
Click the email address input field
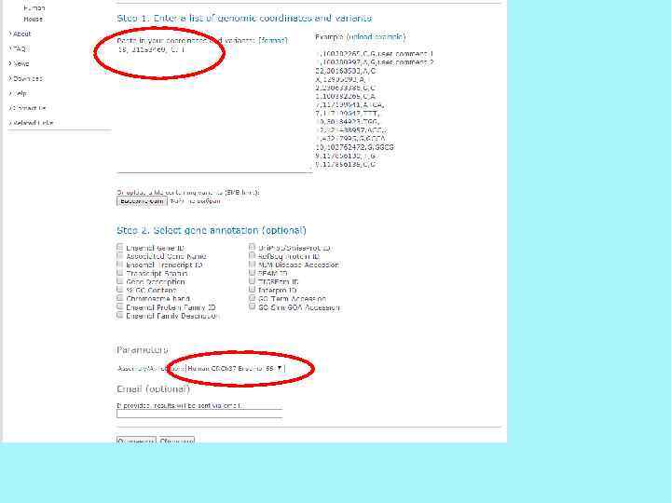click(x=199, y=414)
